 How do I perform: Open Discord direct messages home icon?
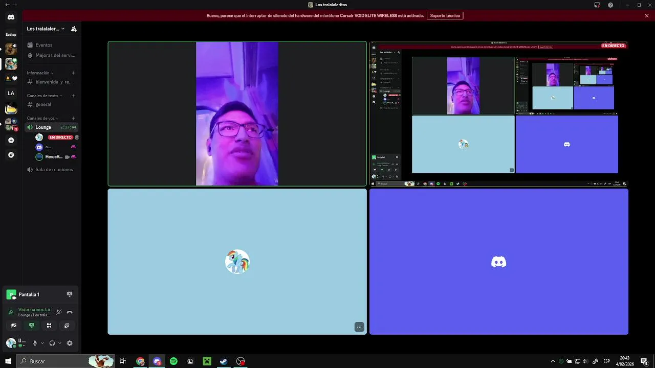pyautogui.click(x=11, y=17)
